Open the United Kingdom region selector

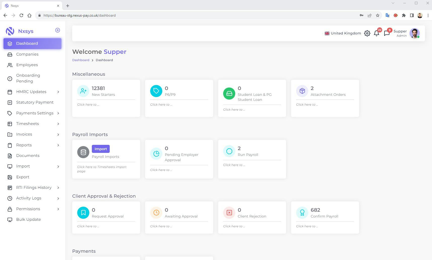click(x=342, y=33)
